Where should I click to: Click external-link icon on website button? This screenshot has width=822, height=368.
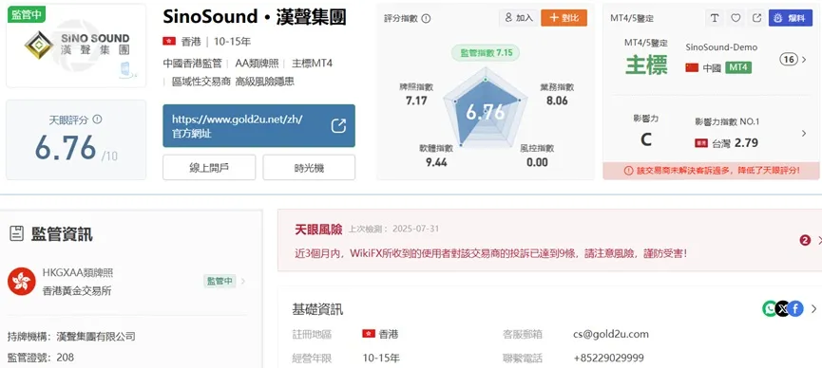pyautogui.click(x=338, y=125)
